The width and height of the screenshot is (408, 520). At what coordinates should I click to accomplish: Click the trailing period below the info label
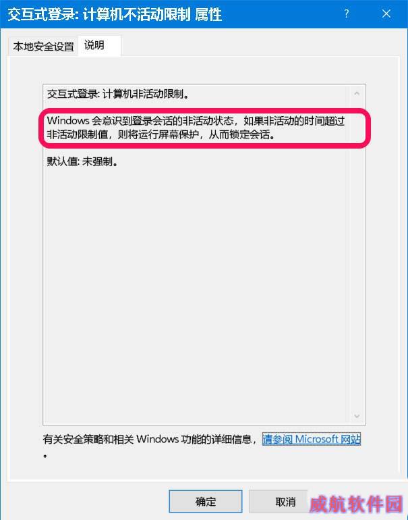[45, 456]
